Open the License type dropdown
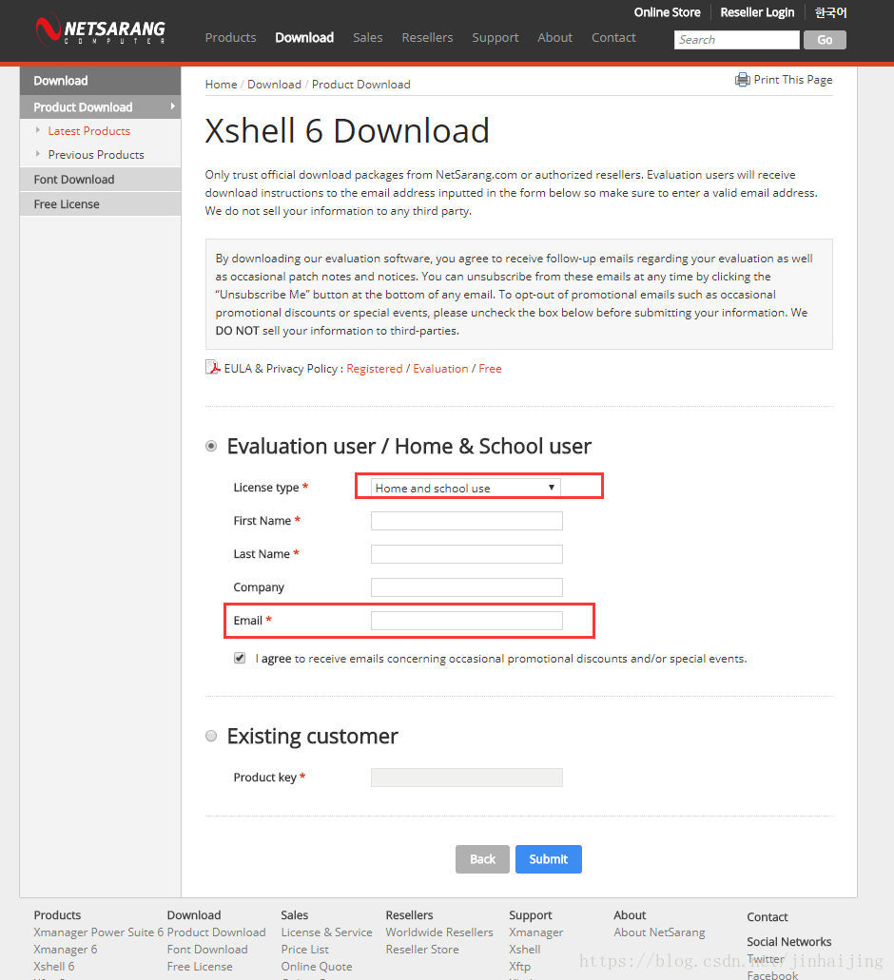This screenshot has width=894, height=980. click(466, 489)
